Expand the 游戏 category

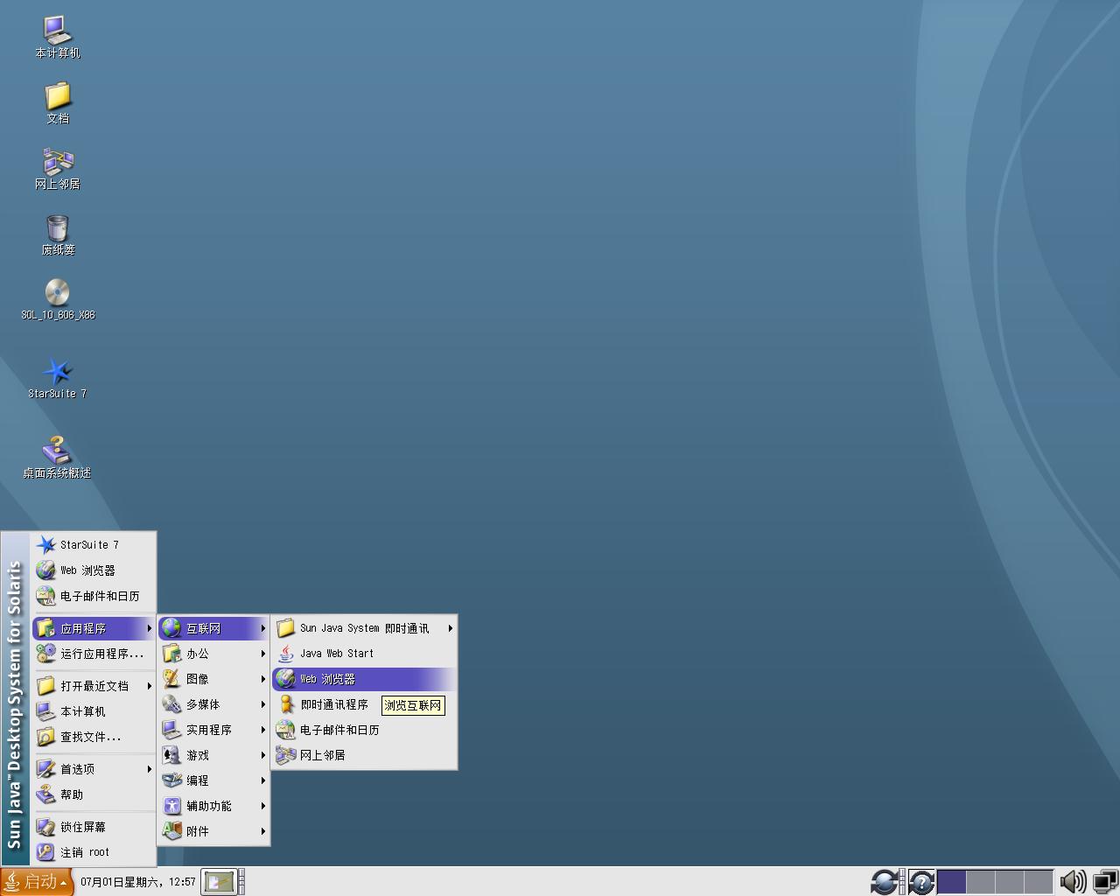(x=213, y=755)
